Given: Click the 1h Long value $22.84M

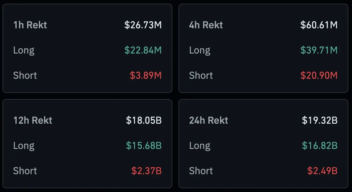Looking at the screenshot, I should (143, 50).
